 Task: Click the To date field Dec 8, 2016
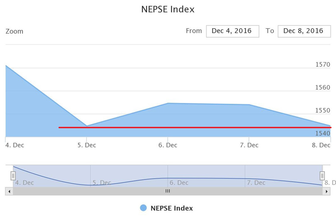(x=304, y=31)
